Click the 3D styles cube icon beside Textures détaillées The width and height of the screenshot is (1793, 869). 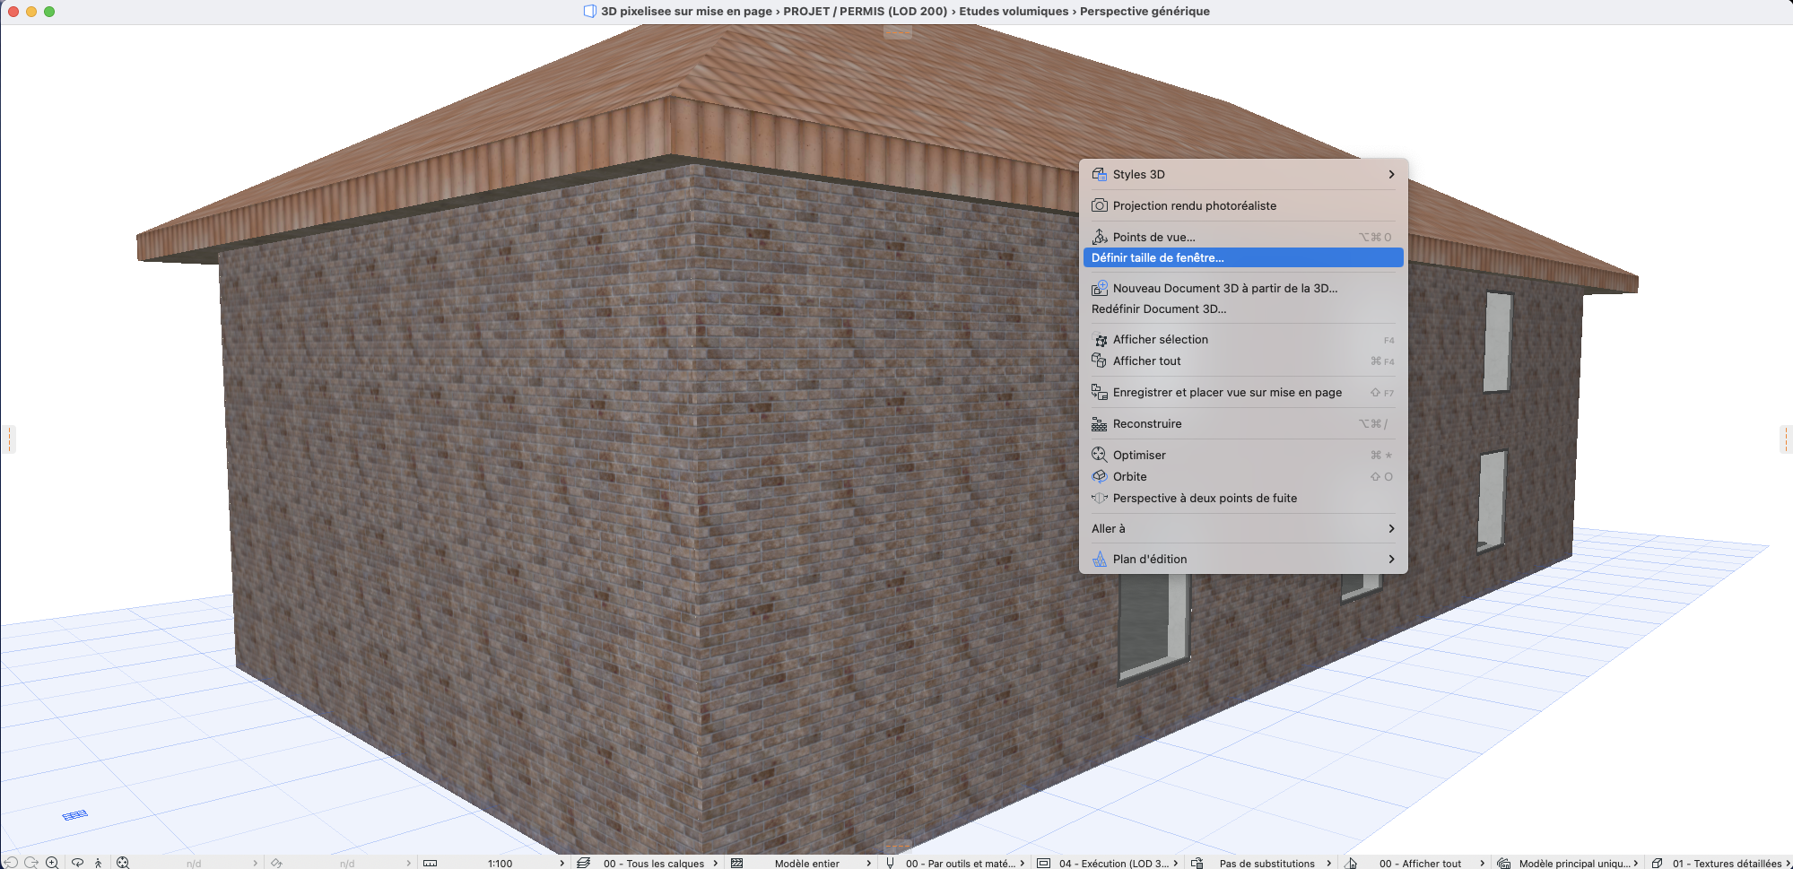point(1658,863)
